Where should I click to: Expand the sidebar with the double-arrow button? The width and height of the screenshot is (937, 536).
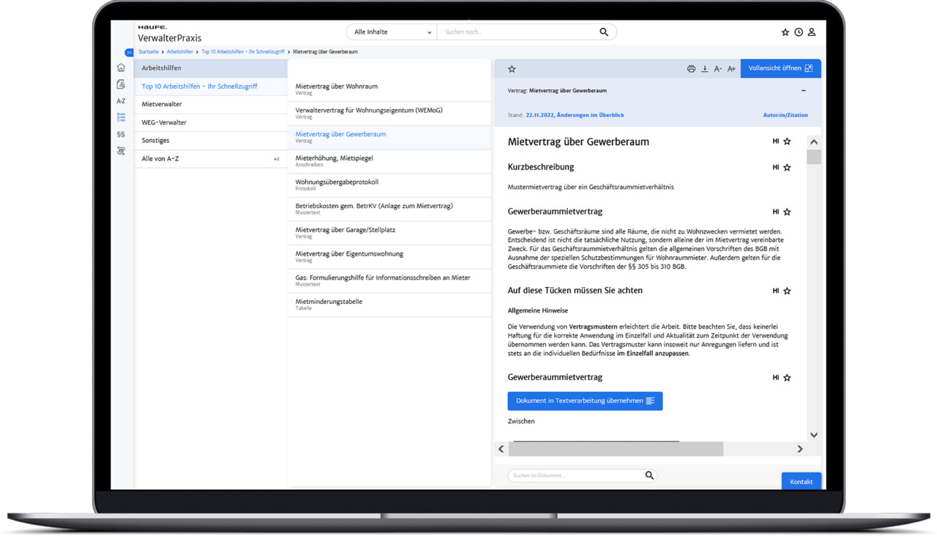129,52
